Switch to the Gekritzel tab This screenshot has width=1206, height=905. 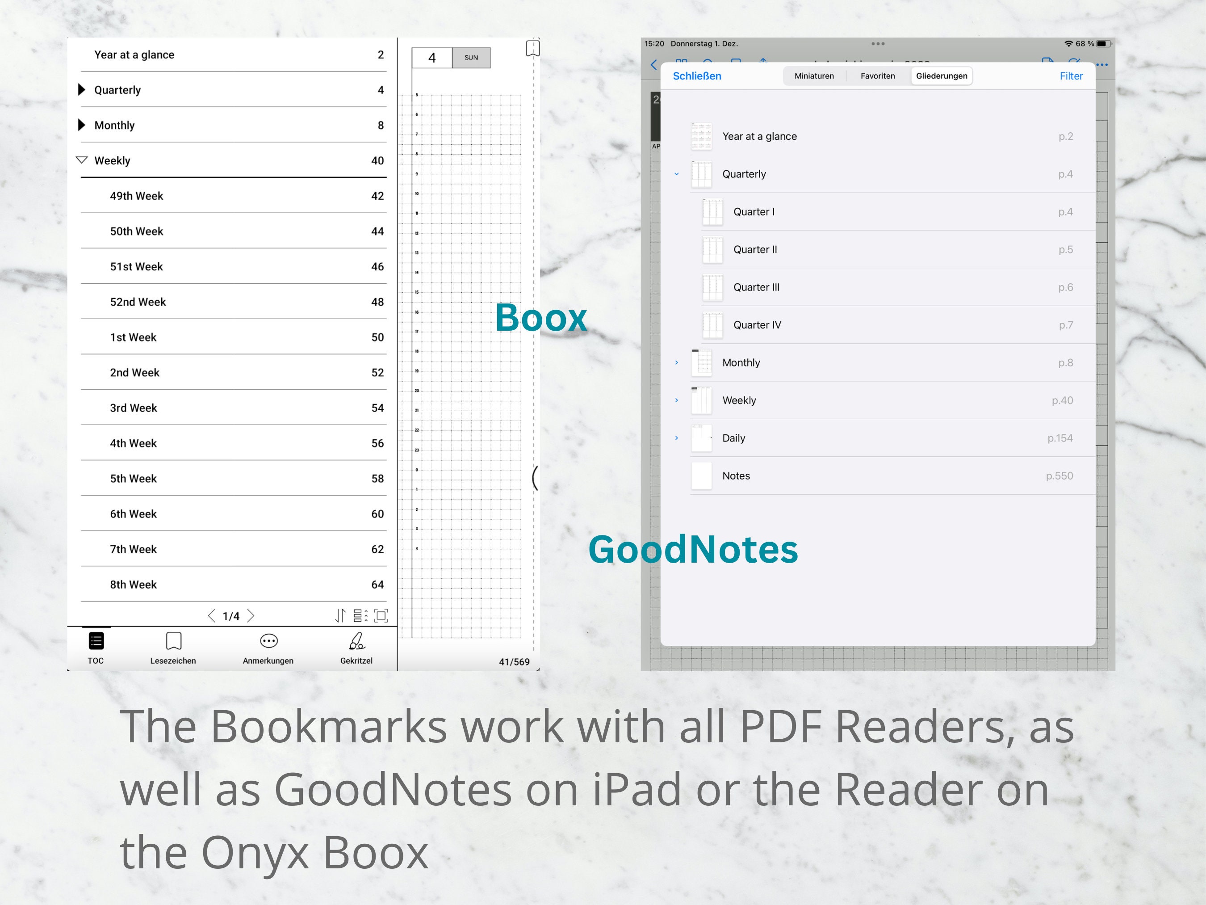[x=356, y=648]
